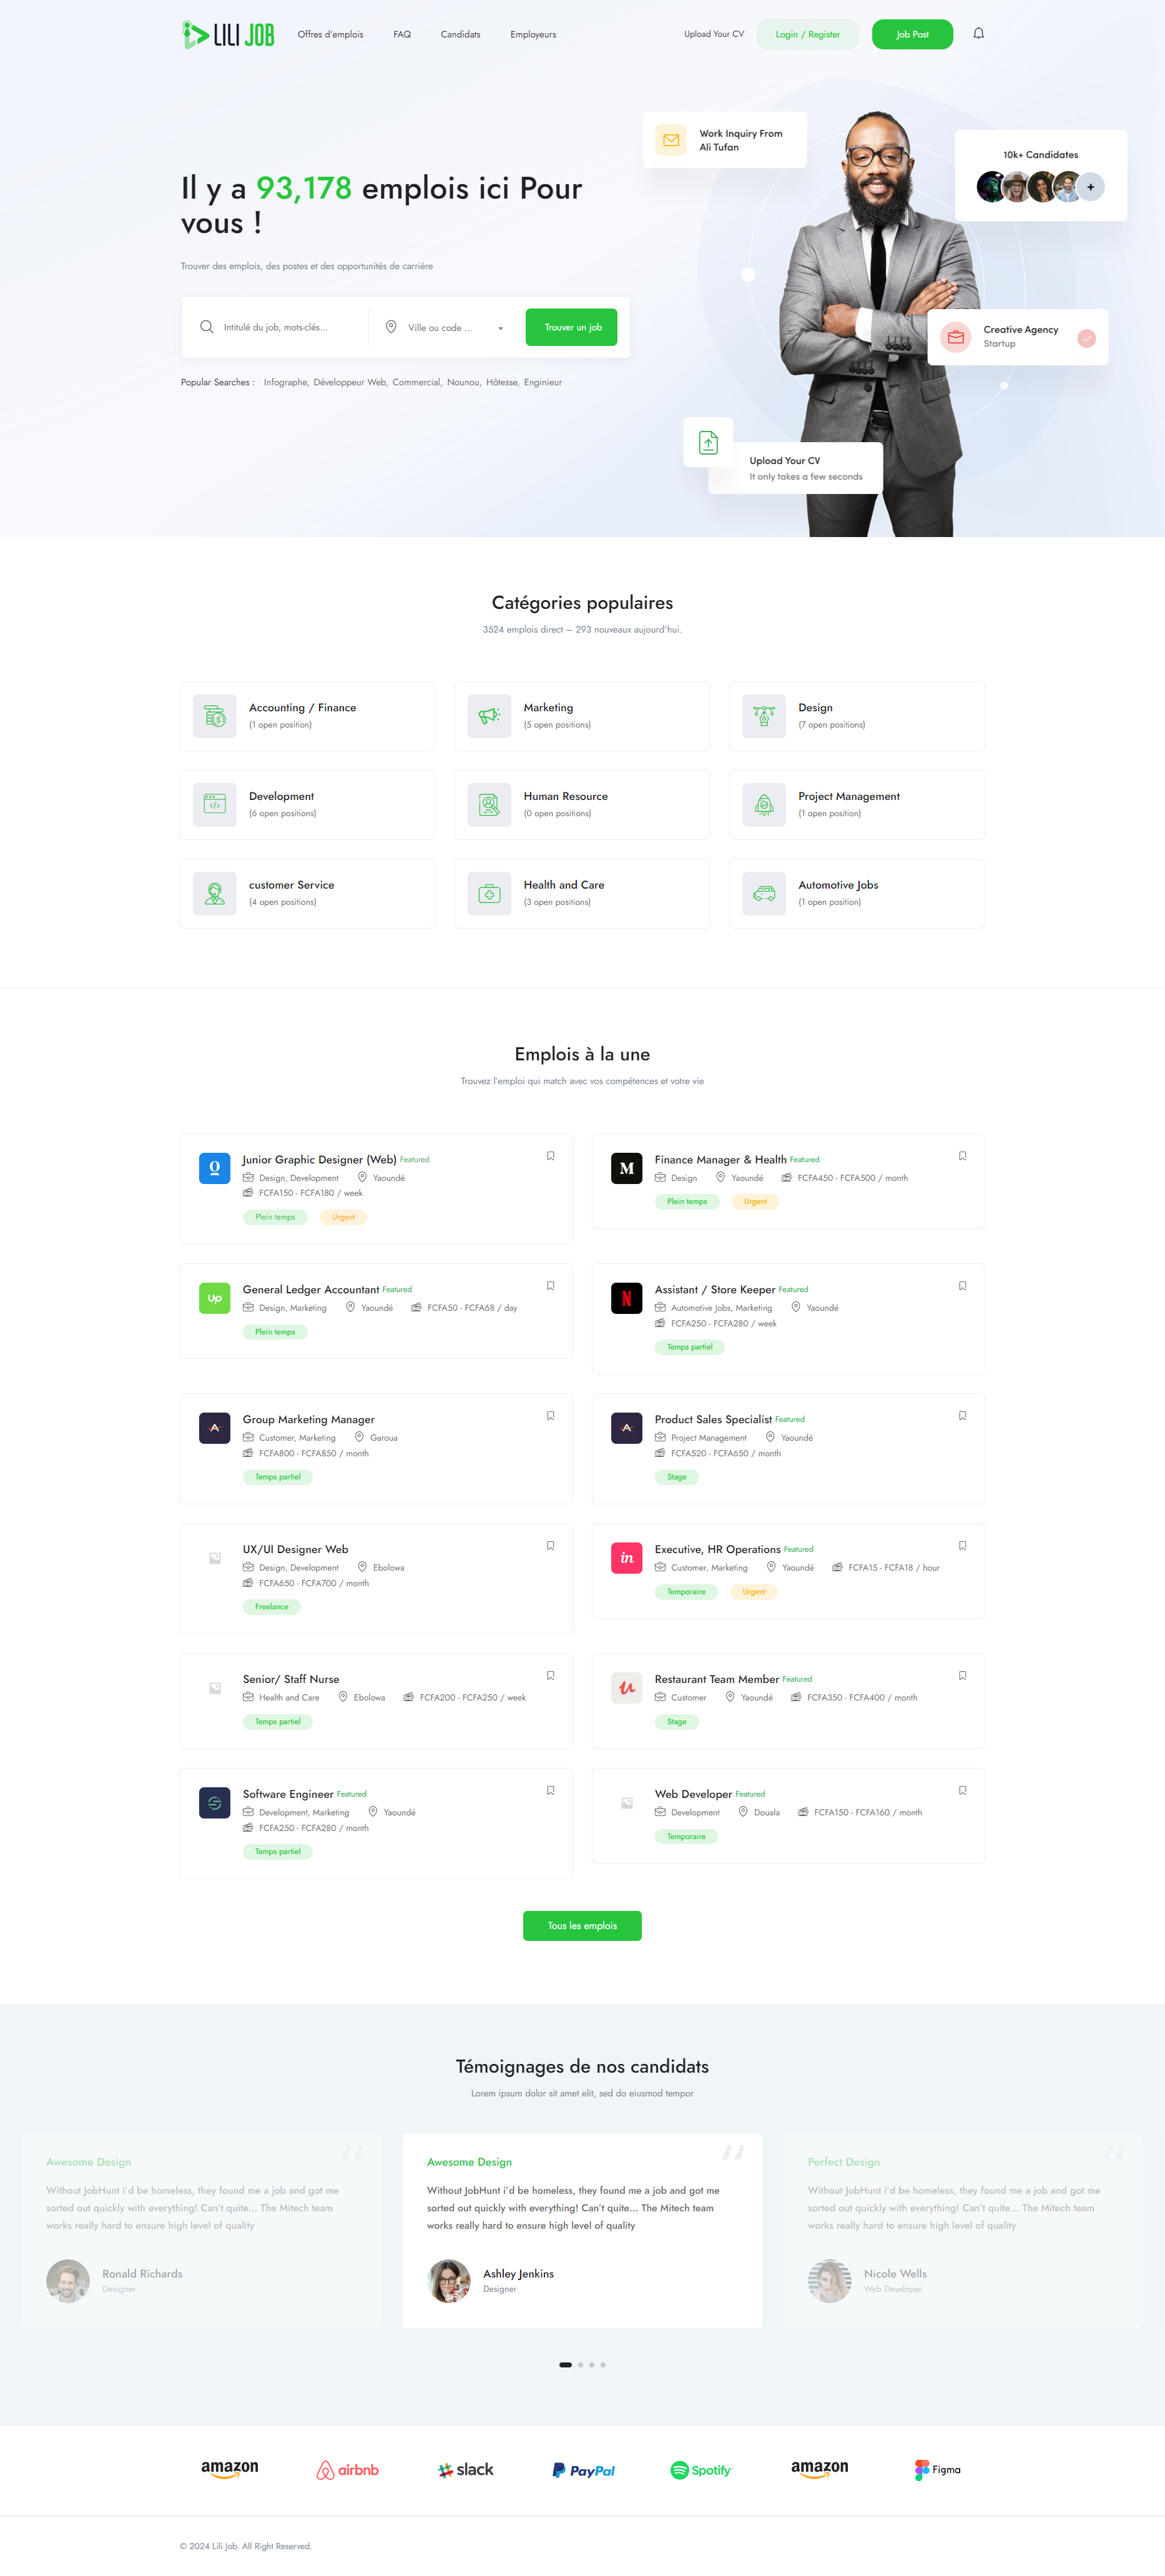Screen dimensions: 1165x2576
Task: Click the plus icon under 10k+ Candidates
Action: [x=1091, y=187]
